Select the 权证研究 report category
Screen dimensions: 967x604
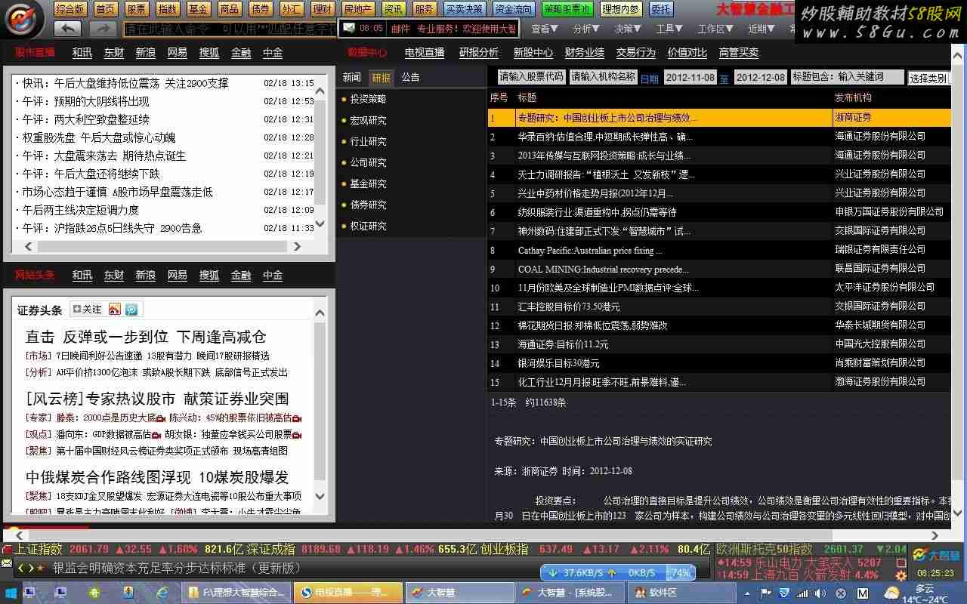[367, 226]
